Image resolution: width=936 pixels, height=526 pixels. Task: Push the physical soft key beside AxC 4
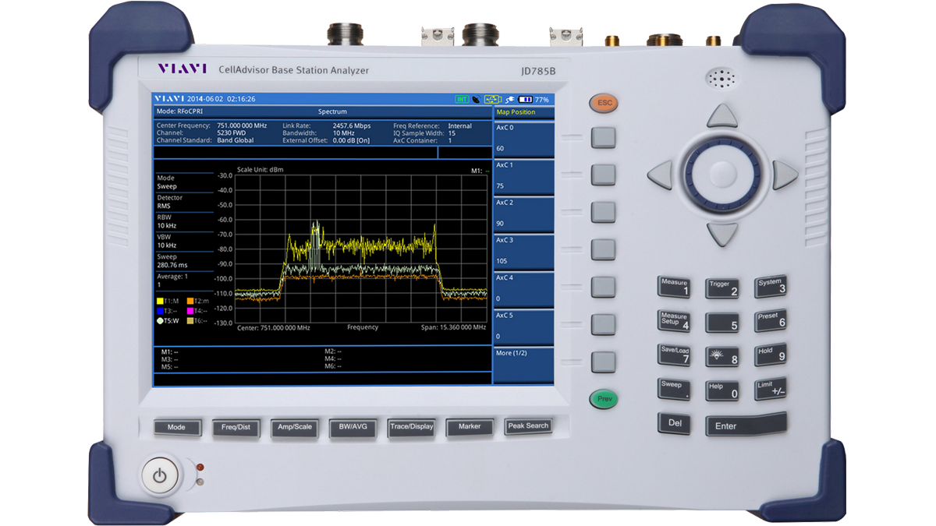tap(603, 287)
